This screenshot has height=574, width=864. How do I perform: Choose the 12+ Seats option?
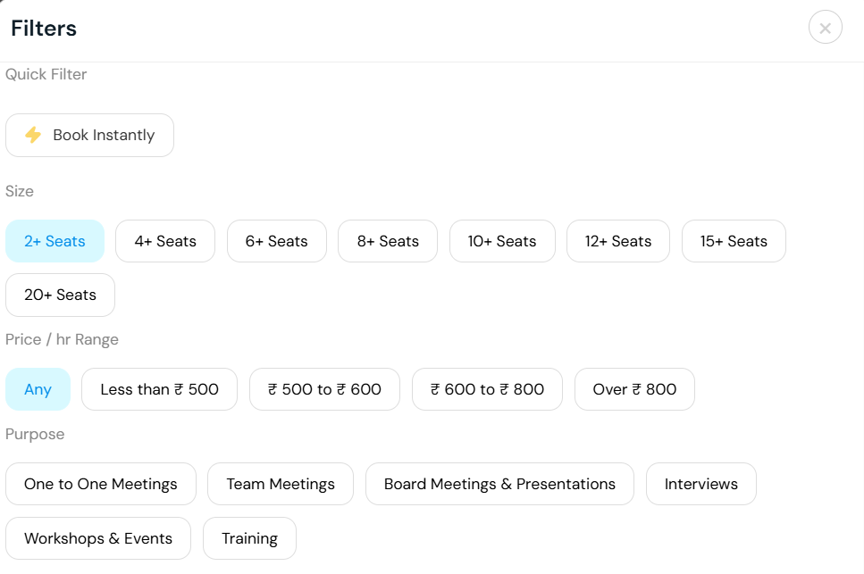click(618, 241)
